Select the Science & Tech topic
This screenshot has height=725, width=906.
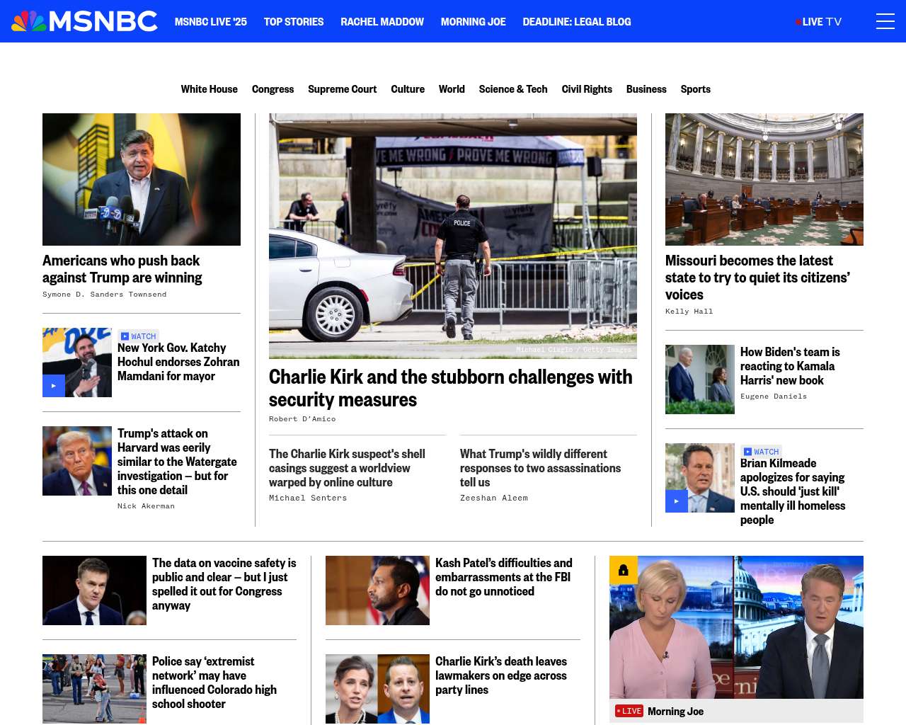point(513,89)
